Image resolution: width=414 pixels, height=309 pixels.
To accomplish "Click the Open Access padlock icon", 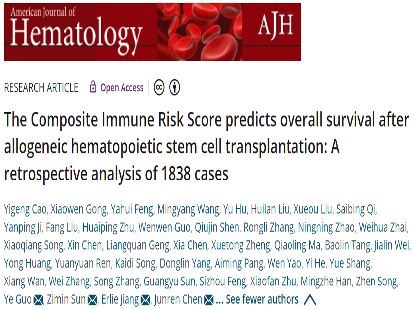I will [x=93, y=87].
